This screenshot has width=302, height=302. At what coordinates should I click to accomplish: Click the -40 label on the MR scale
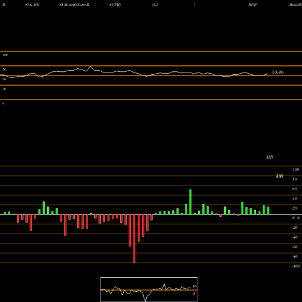295,237
